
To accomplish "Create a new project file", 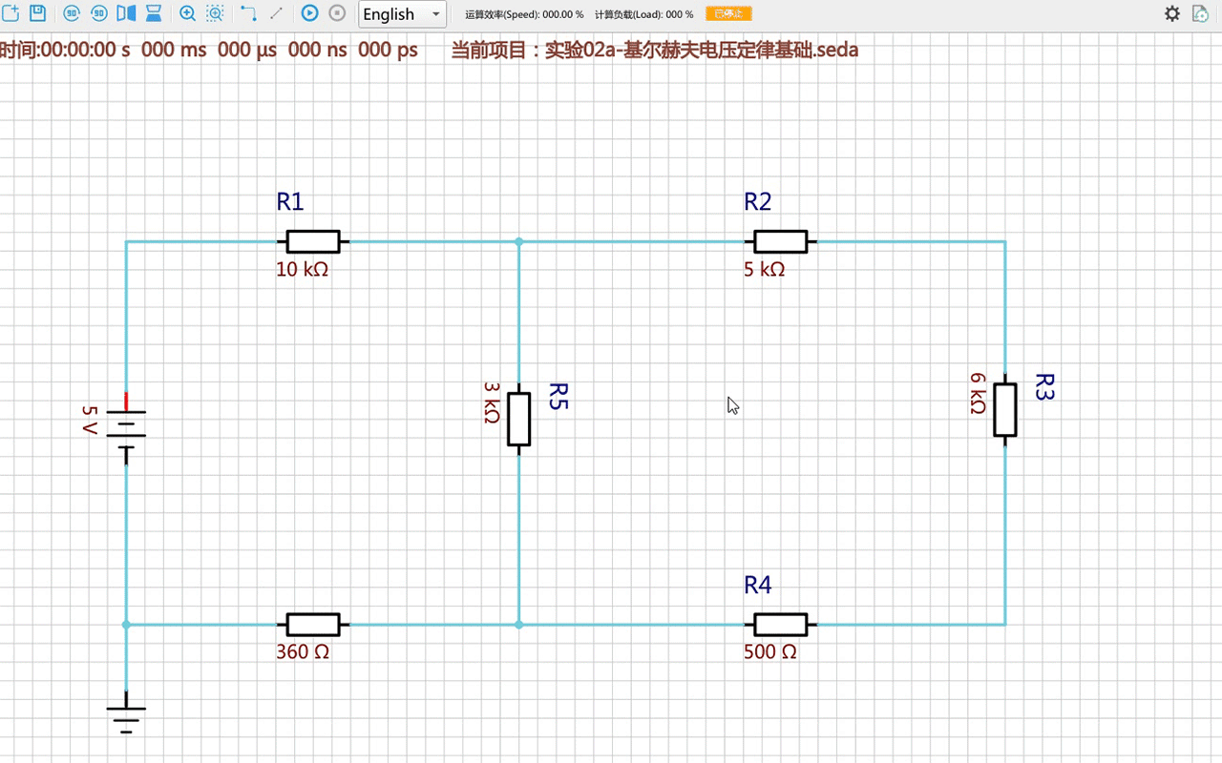I will coord(11,13).
